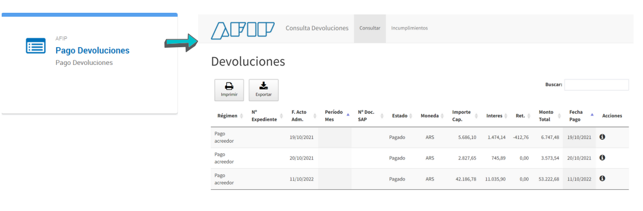Switch to the Consultar tab
The height and width of the screenshot is (211, 643).
pyautogui.click(x=370, y=28)
